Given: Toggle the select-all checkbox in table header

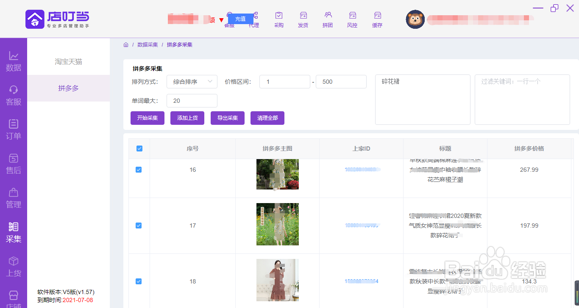Looking at the screenshot, I should click(139, 148).
